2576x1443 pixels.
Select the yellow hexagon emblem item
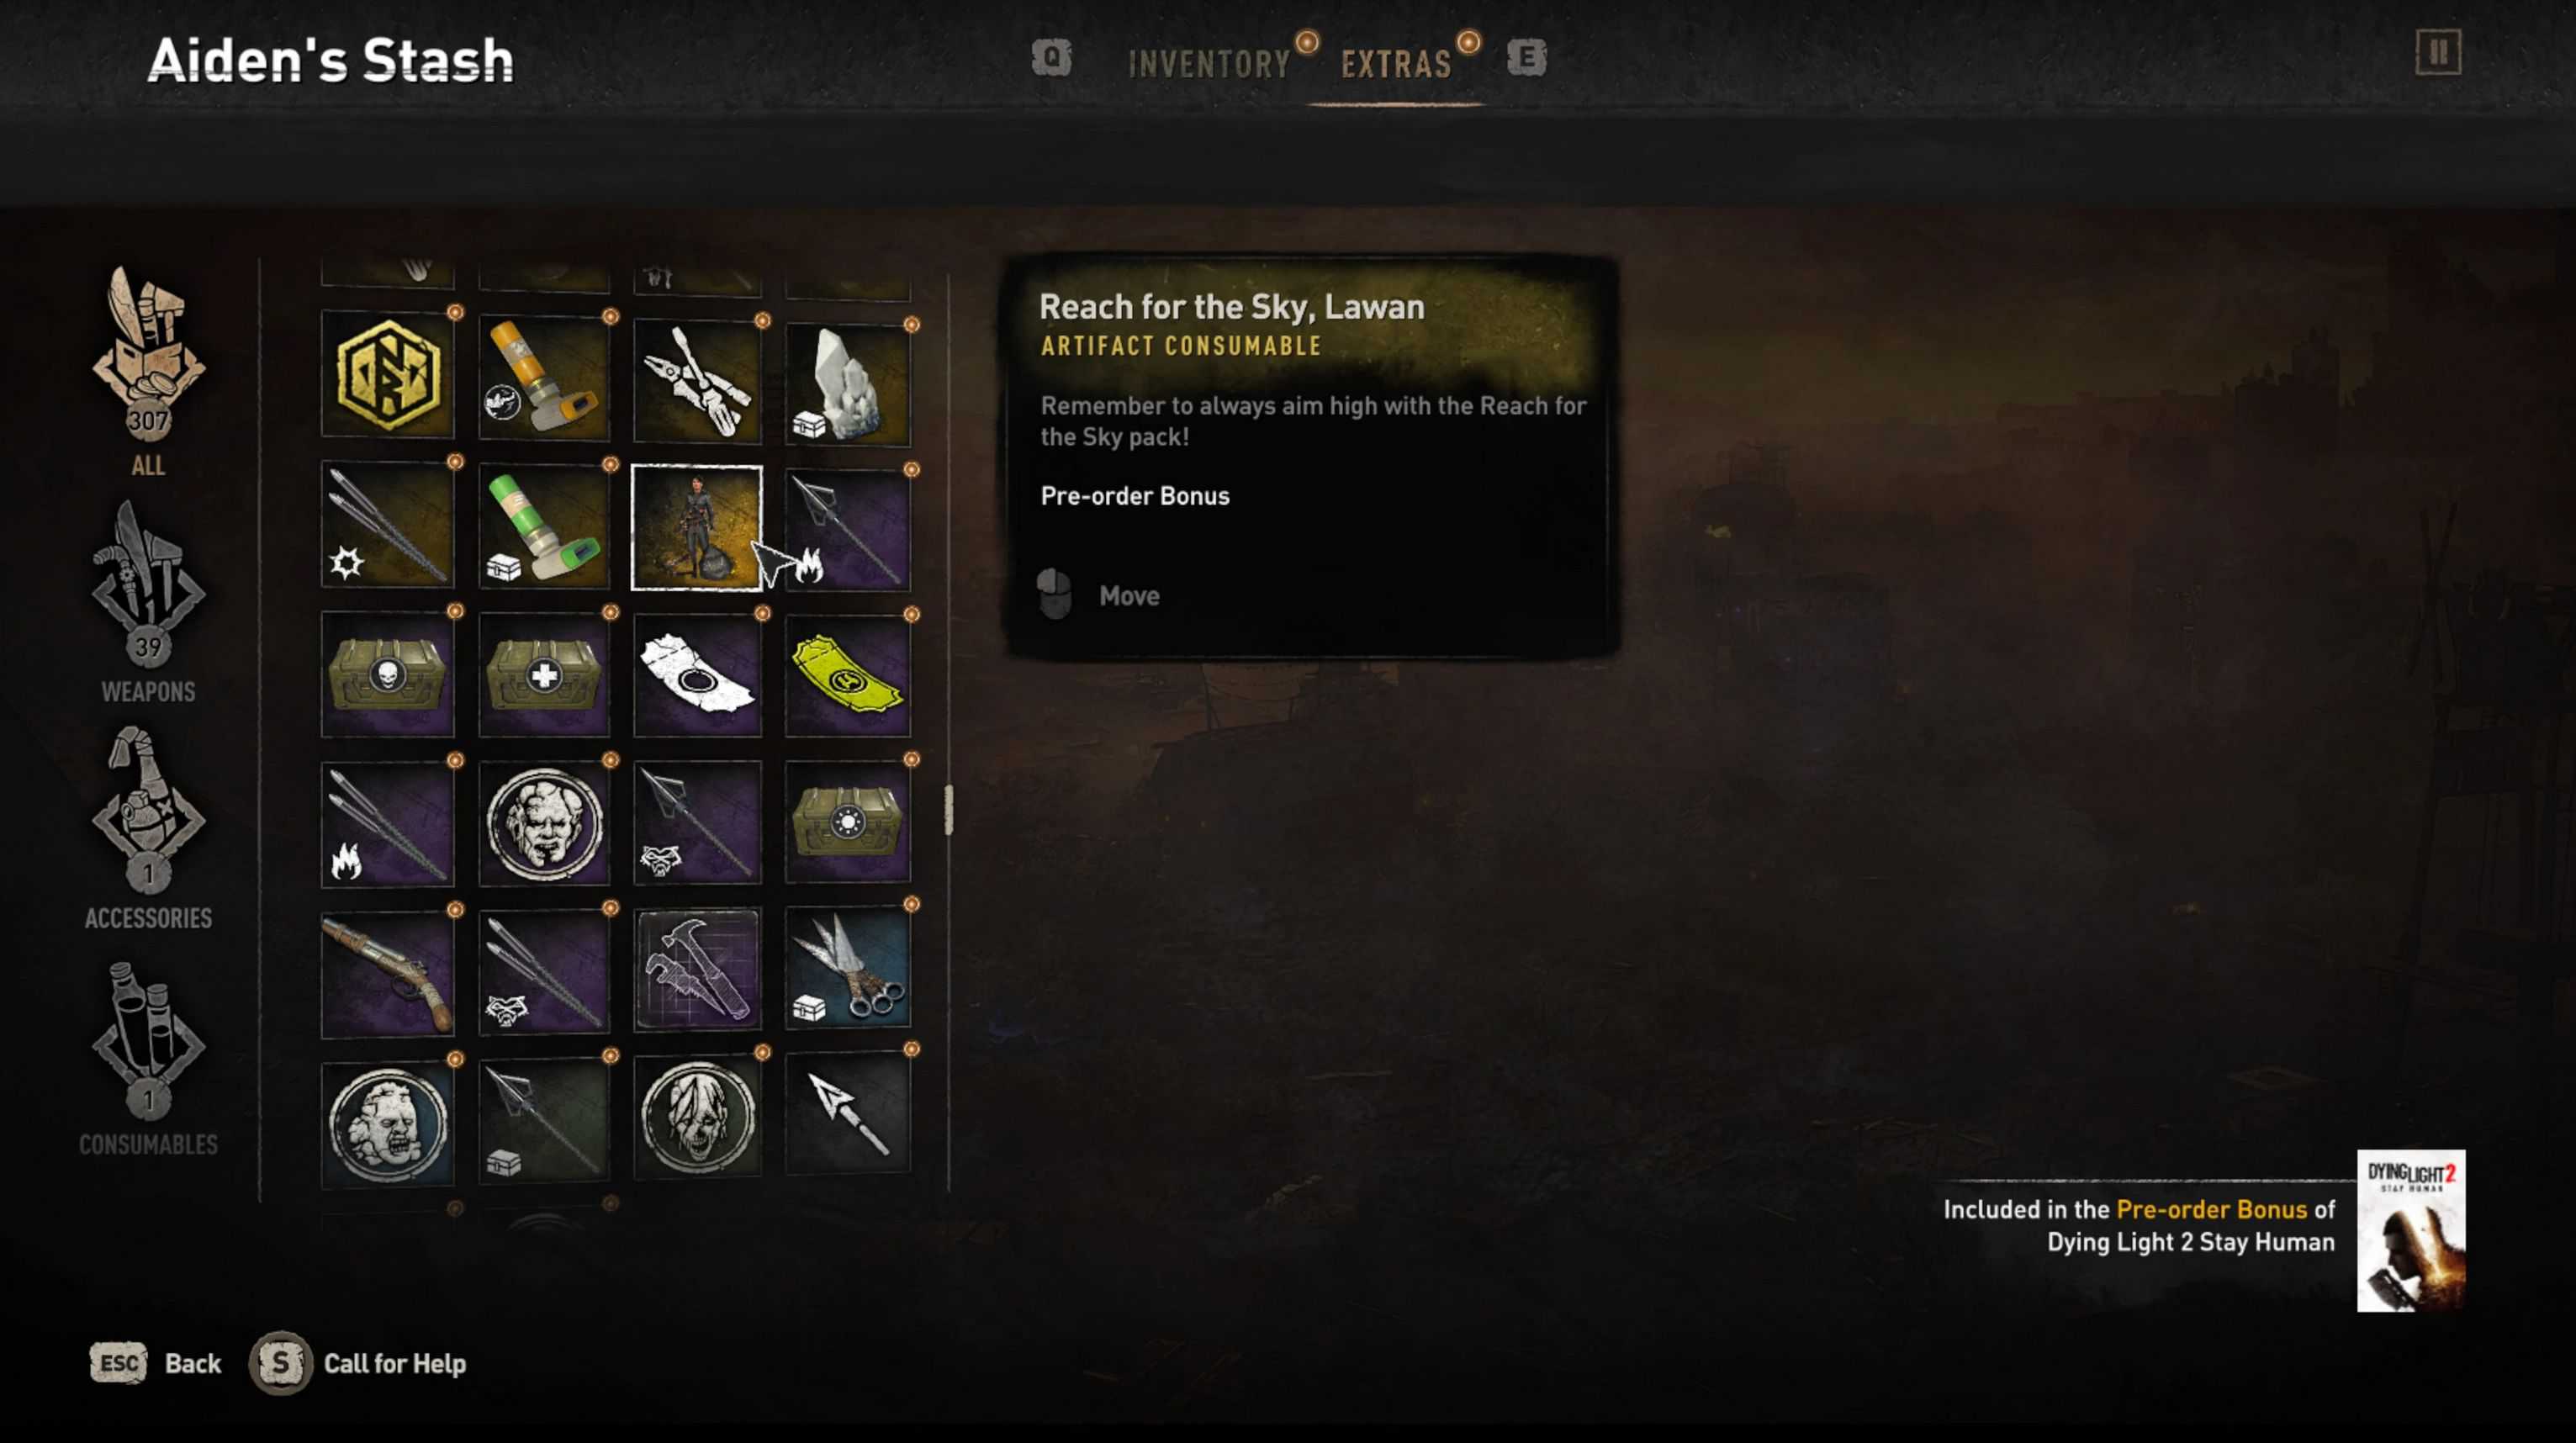click(x=388, y=375)
